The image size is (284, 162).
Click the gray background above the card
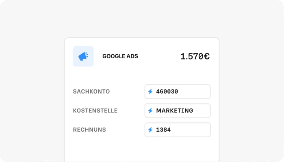pyautogui.click(x=142, y=18)
